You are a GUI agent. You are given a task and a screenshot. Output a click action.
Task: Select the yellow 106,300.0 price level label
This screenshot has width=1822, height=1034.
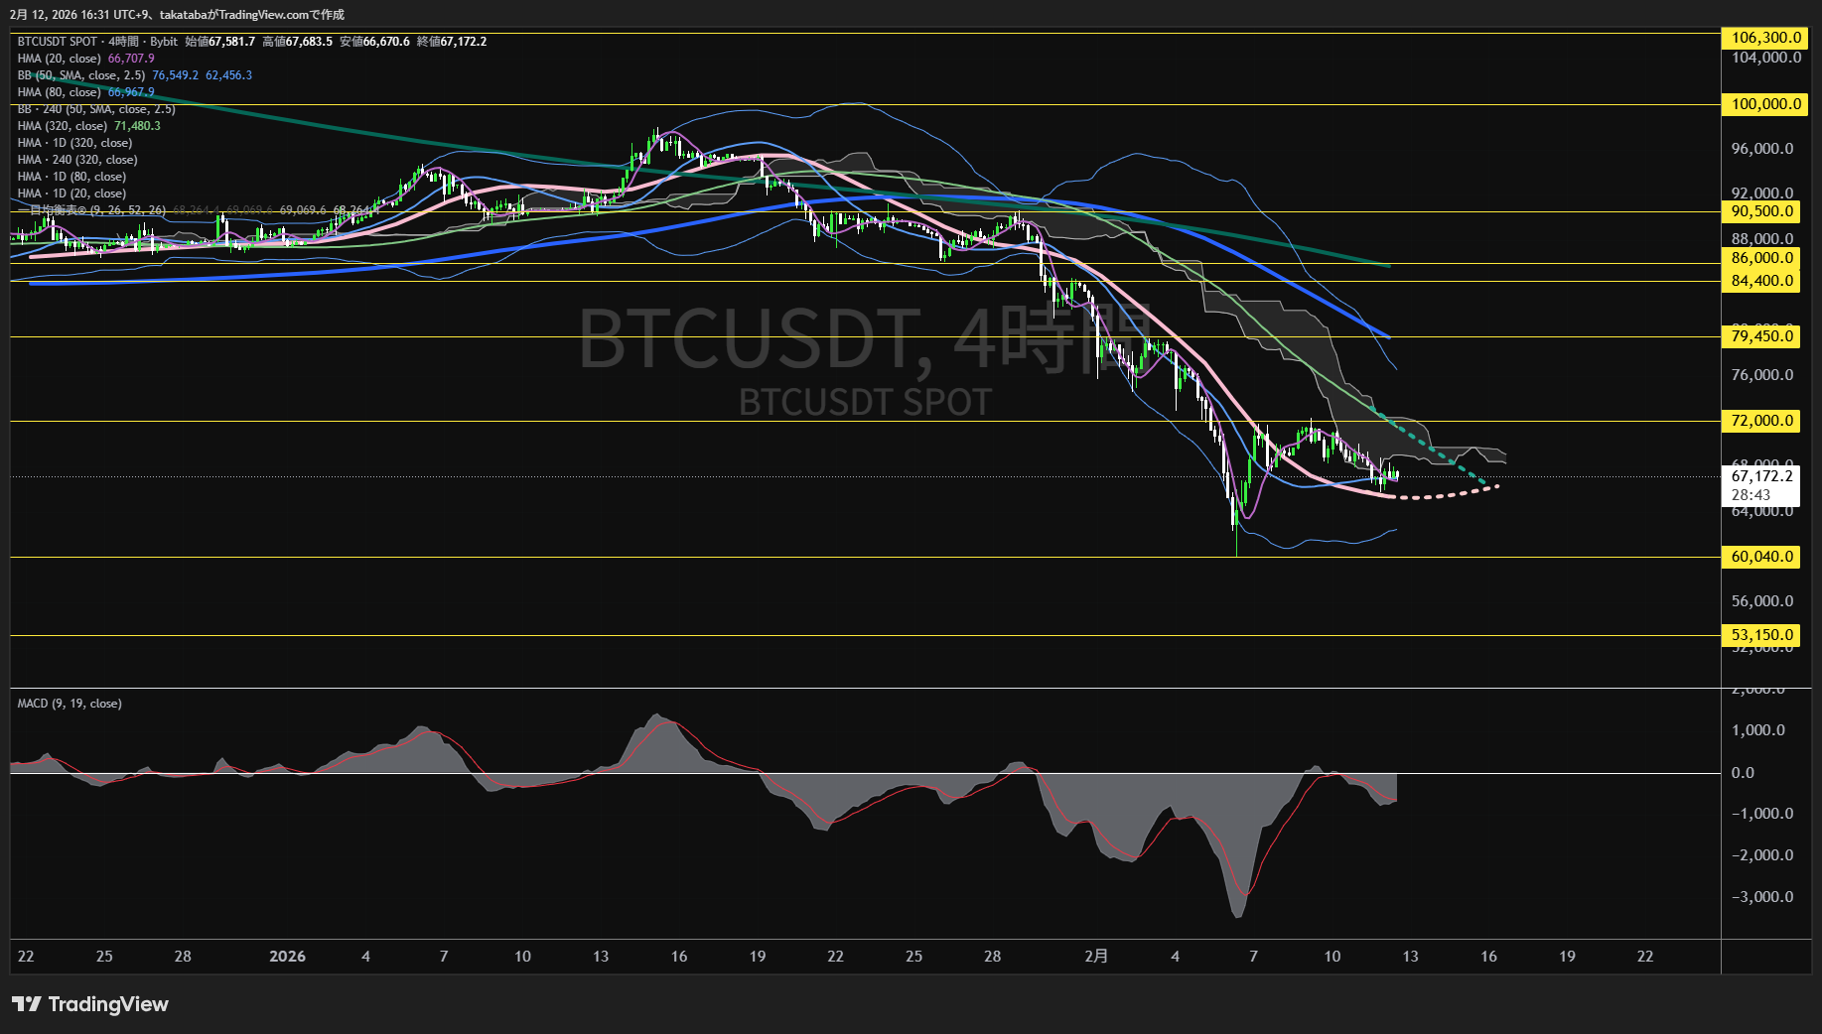1762,38
